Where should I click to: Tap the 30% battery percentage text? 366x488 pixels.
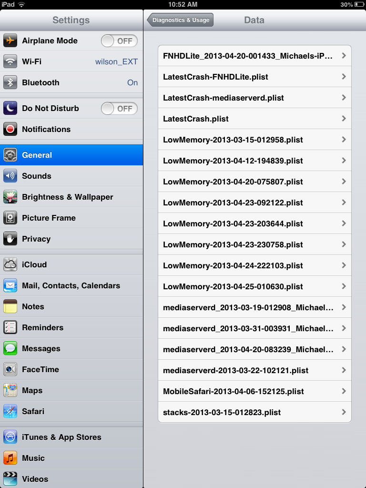(x=346, y=5)
